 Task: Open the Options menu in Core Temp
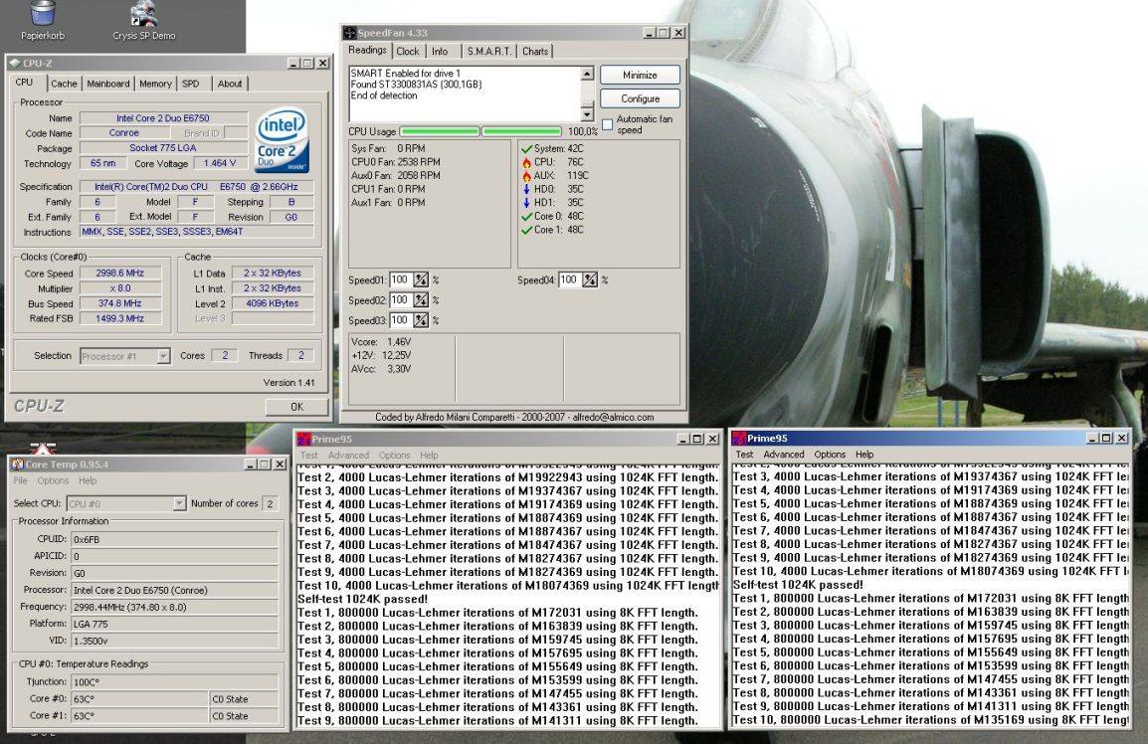(53, 480)
